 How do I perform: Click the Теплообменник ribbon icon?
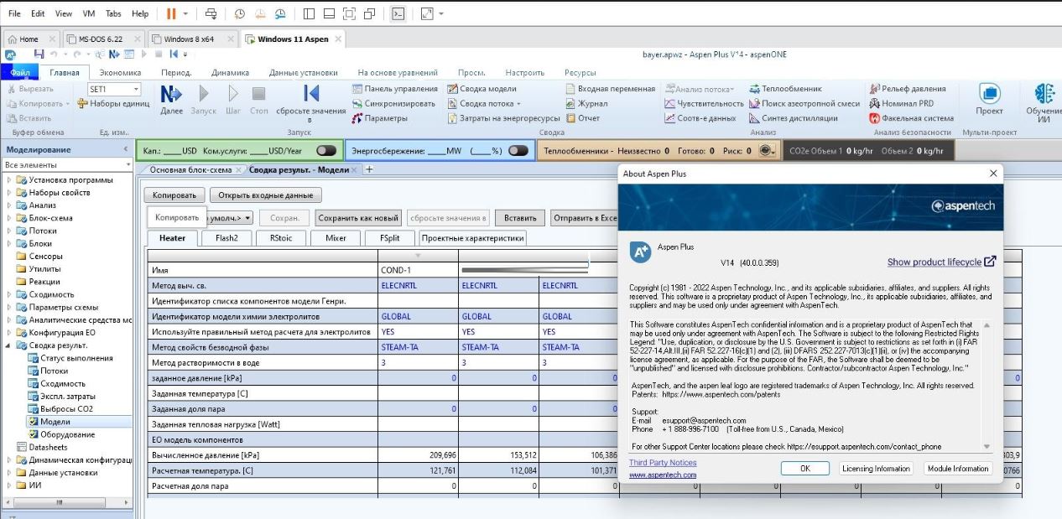[755, 89]
